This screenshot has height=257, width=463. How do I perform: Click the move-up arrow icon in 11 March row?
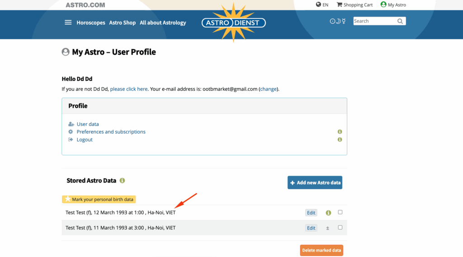click(327, 228)
